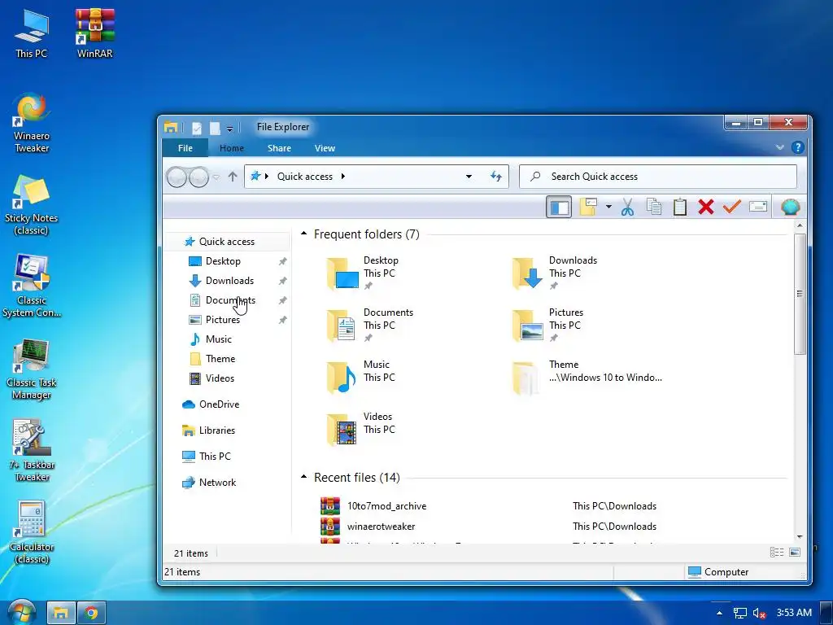
Task: Click the Start orb on the taskbar
Action: tap(21, 612)
